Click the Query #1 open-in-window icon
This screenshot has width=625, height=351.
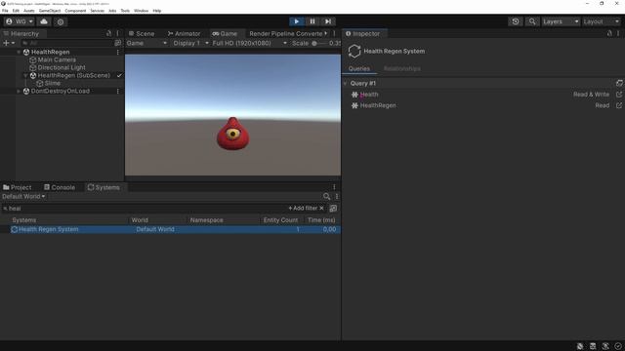click(x=619, y=83)
